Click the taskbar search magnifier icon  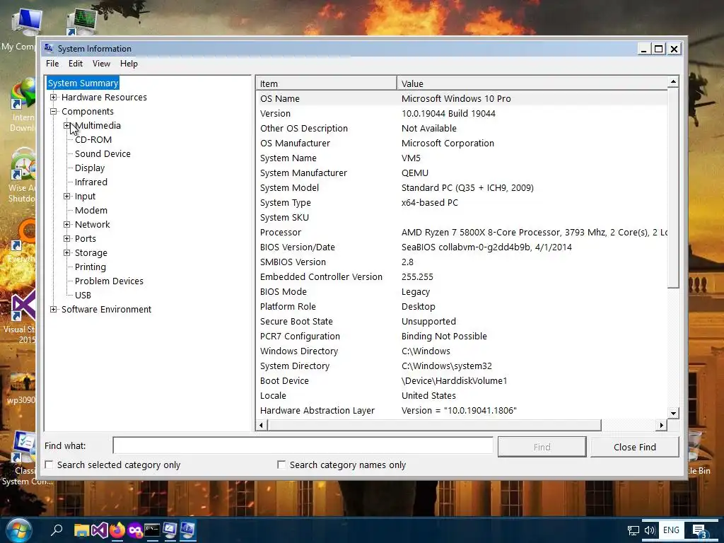pyautogui.click(x=57, y=530)
